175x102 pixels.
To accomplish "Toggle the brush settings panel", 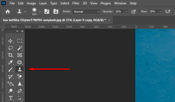I will tap(47, 12).
